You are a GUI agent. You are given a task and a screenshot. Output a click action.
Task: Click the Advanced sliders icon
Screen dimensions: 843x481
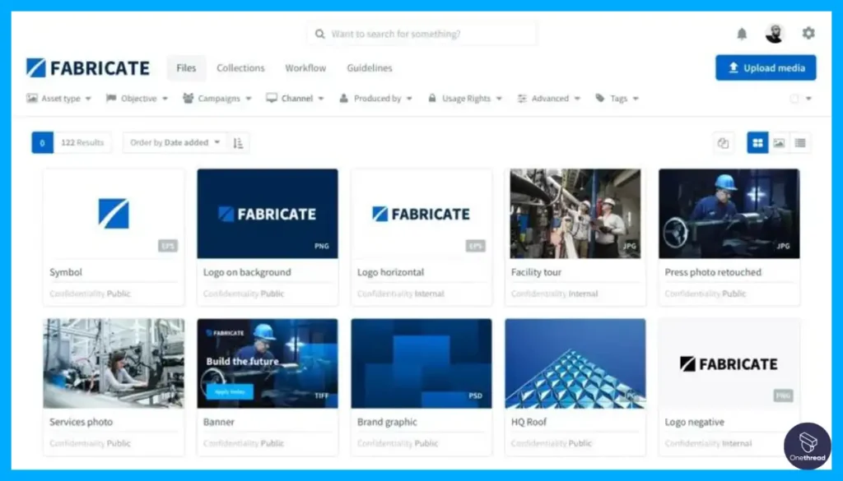coord(521,98)
